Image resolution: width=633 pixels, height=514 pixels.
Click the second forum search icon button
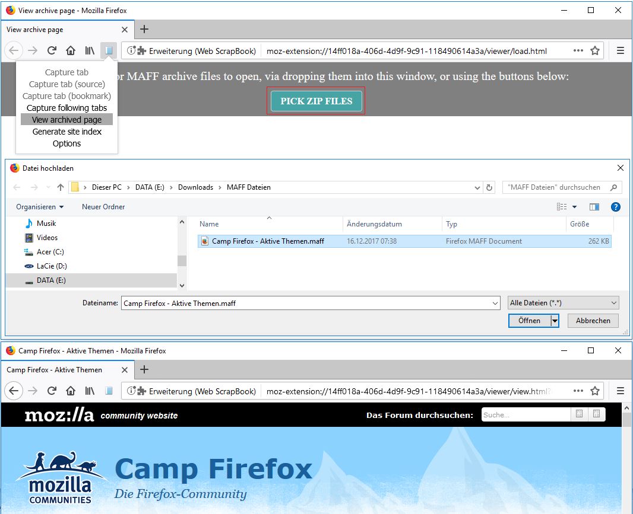tap(597, 414)
